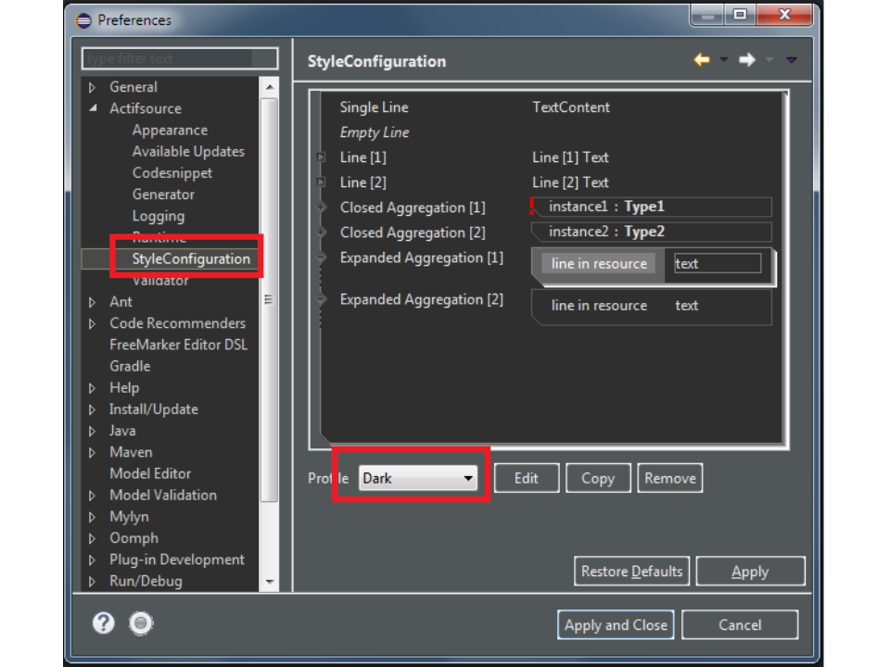This screenshot has width=890, height=667.
Task: Click the Apply and Close button
Action: tap(616, 624)
